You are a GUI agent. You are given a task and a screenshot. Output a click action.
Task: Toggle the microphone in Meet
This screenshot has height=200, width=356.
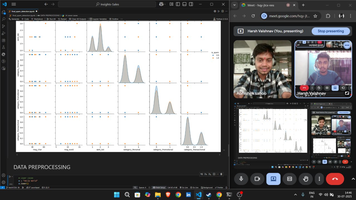point(241,179)
